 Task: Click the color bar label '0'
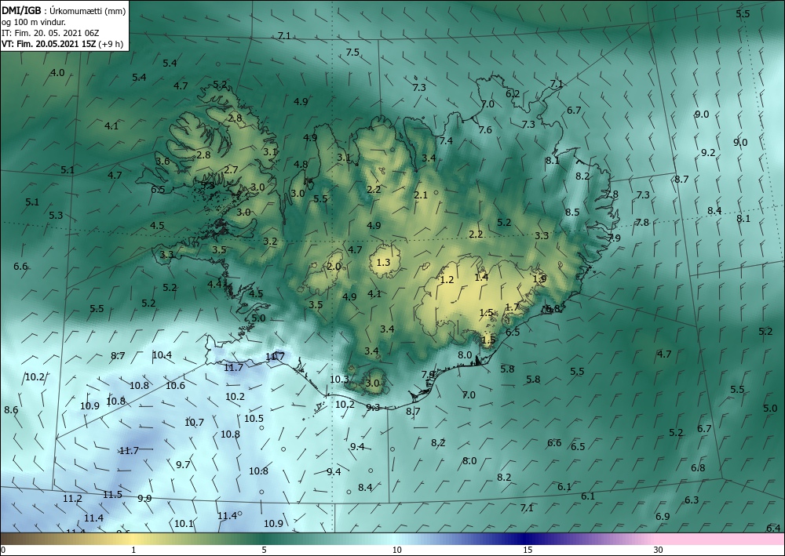pos(3,550)
